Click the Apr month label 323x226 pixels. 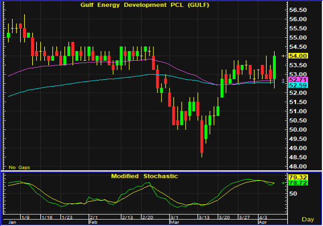[263, 223]
